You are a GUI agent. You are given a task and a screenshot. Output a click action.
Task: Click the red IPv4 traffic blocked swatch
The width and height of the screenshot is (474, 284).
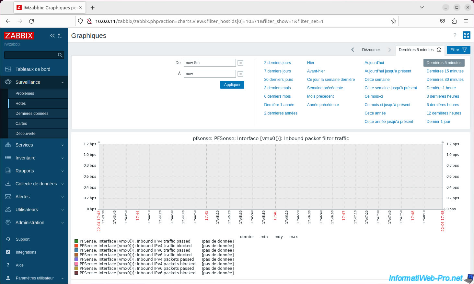point(76,246)
